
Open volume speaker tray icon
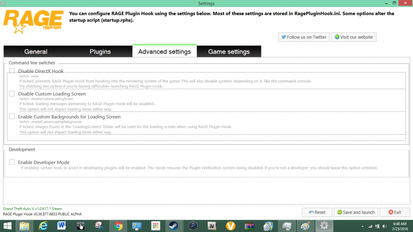tap(385, 226)
